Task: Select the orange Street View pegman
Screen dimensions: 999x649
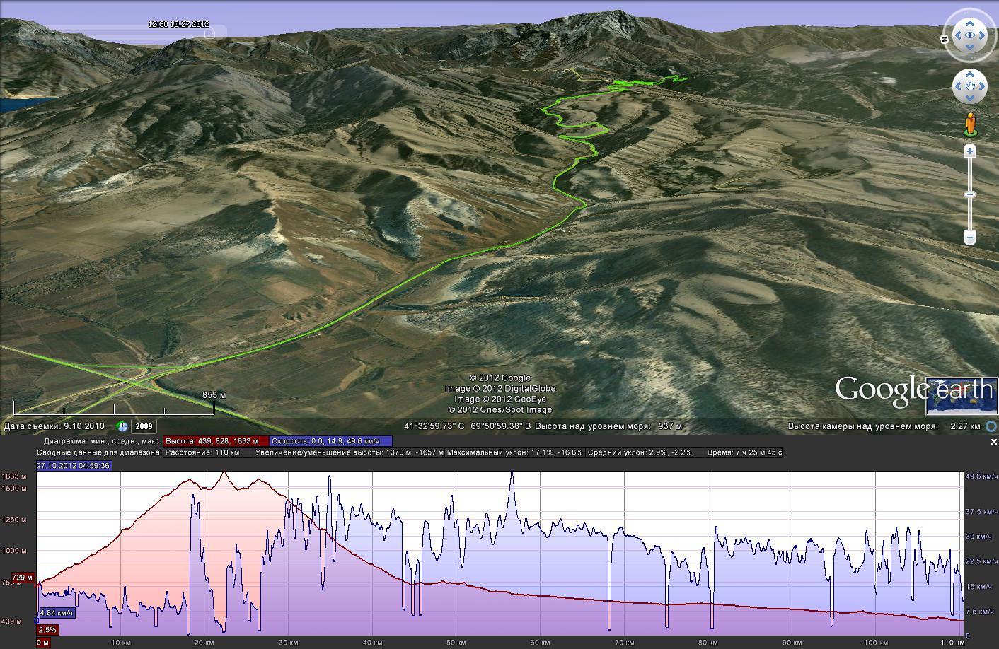Action: tap(970, 124)
